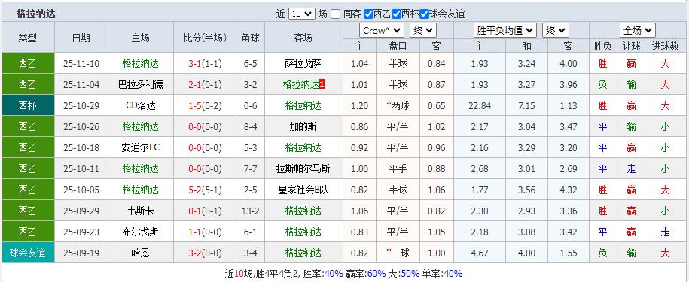Click the 4.32 away odds value

point(569,190)
